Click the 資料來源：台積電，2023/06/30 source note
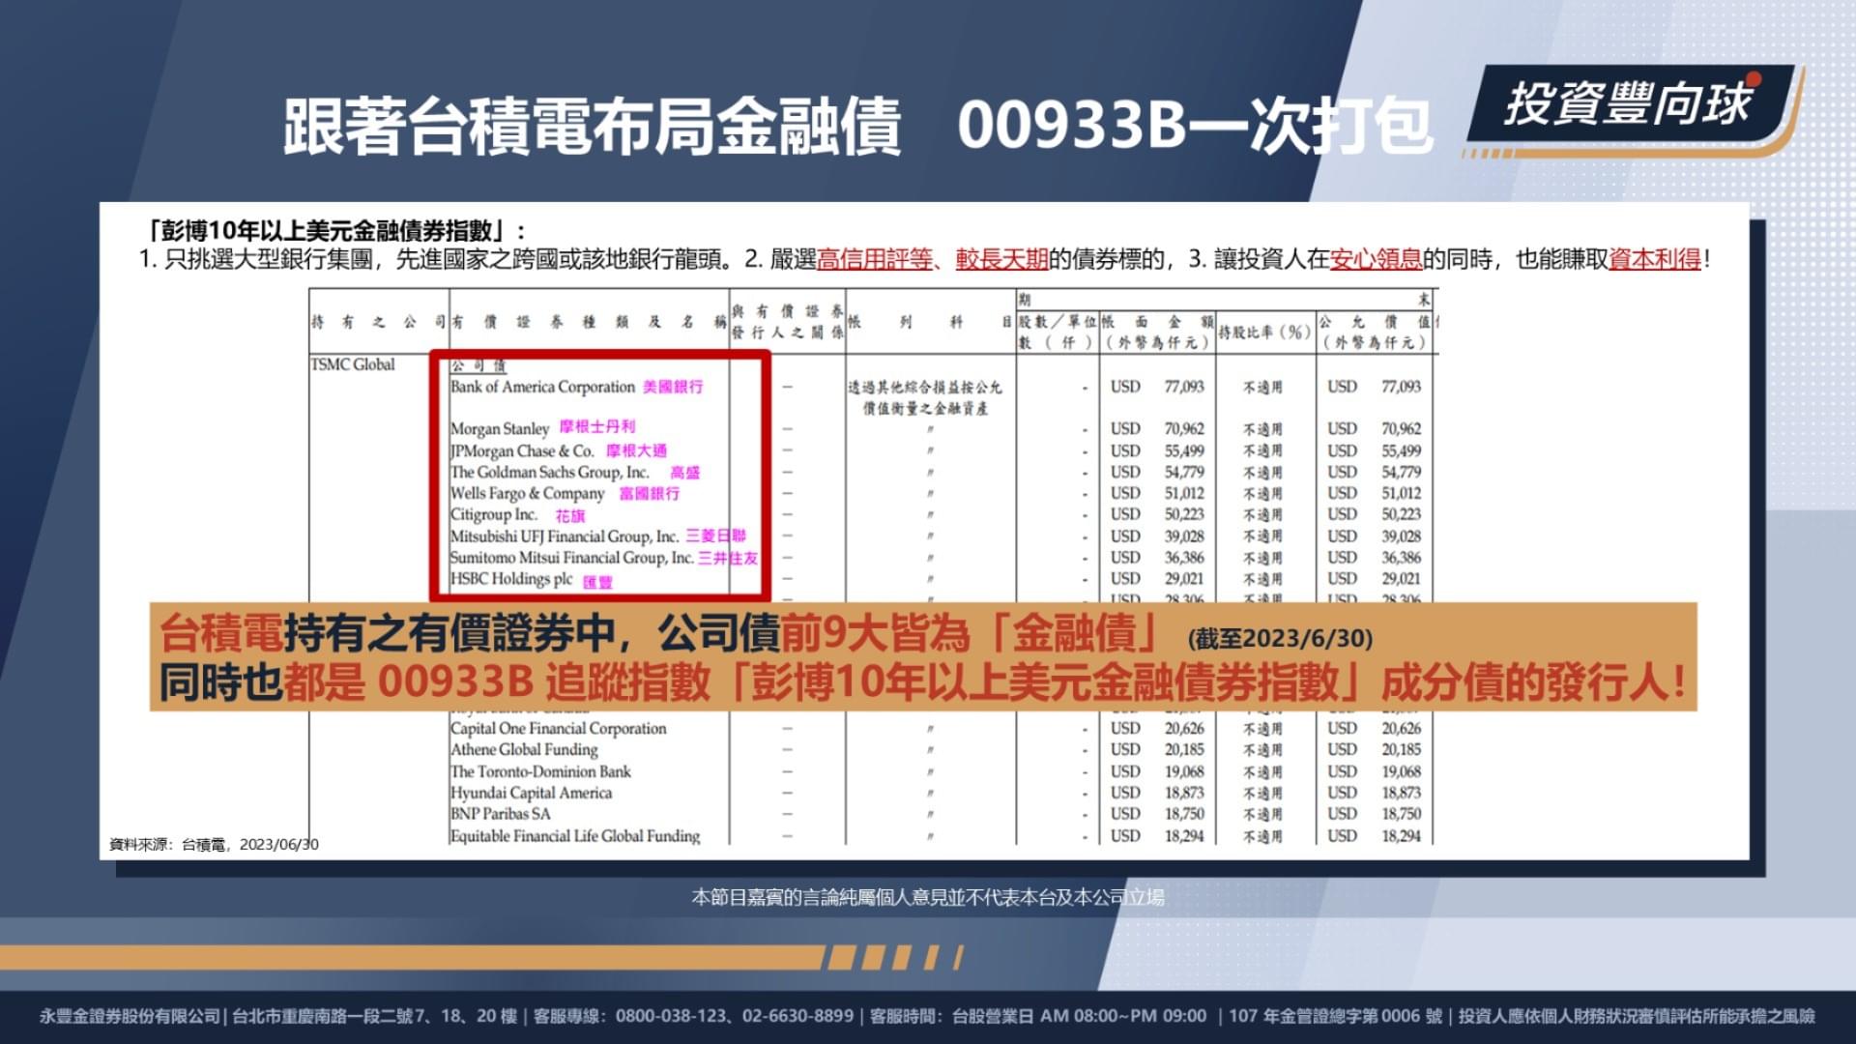 tap(214, 844)
